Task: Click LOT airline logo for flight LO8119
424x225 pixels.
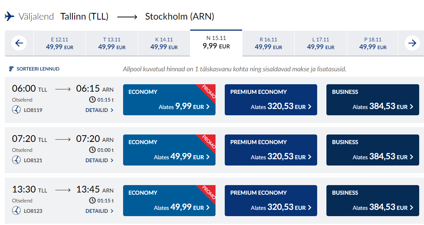Action: pos(16,110)
